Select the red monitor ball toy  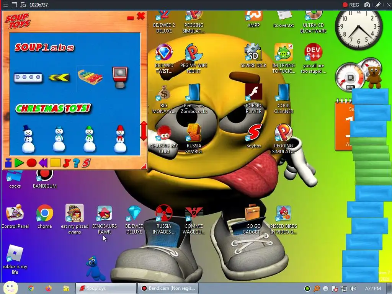coord(120,77)
